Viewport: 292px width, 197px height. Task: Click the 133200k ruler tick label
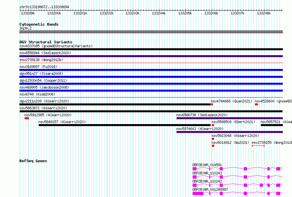[x=54, y=13]
